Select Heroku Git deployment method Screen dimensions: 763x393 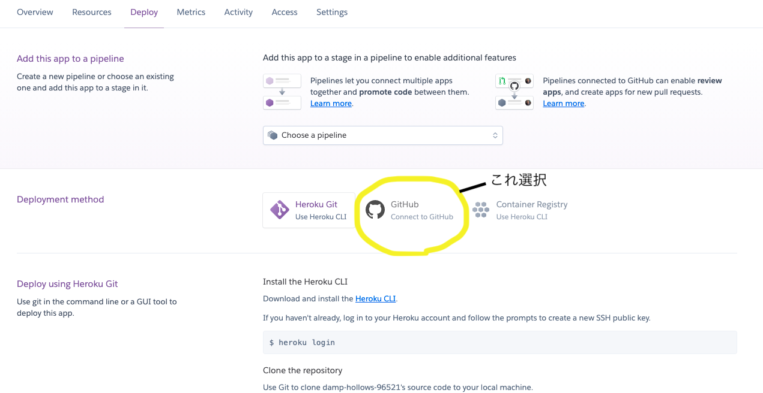point(309,210)
